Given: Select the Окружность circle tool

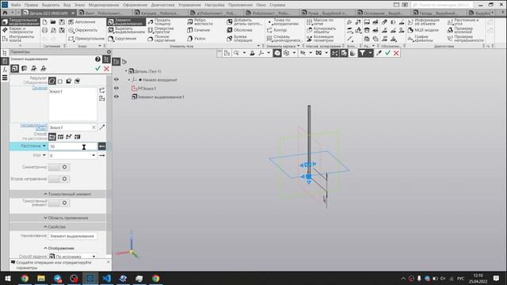Looking at the screenshot, I should [82, 30].
